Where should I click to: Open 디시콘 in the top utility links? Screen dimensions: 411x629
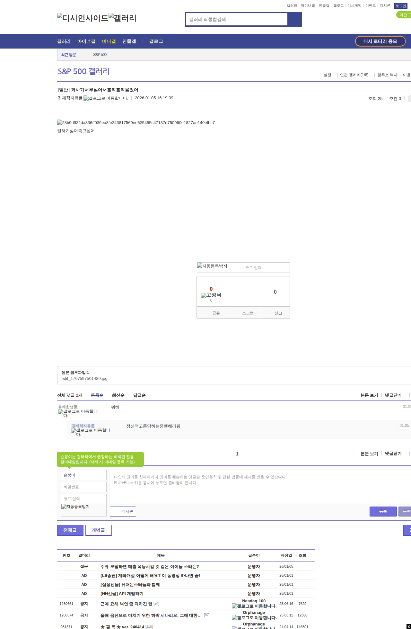[x=385, y=6]
